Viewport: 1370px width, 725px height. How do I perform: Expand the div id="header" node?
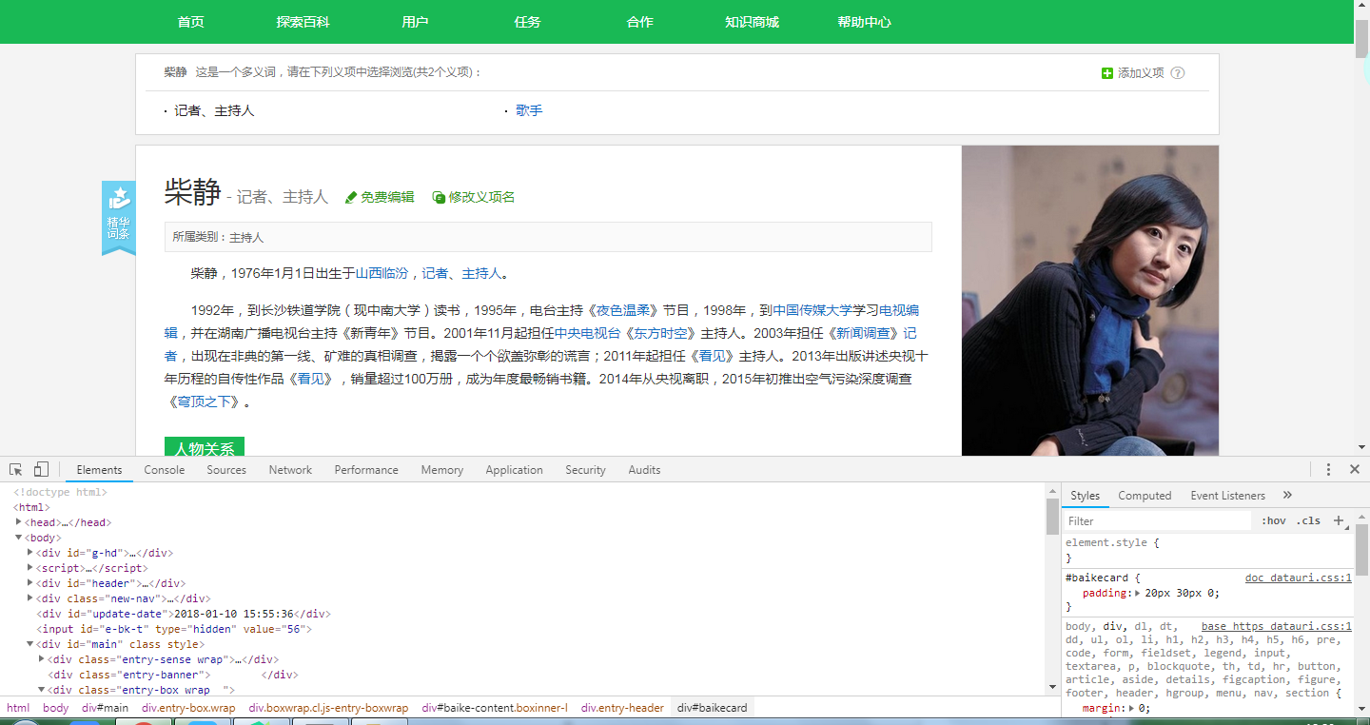[30, 583]
